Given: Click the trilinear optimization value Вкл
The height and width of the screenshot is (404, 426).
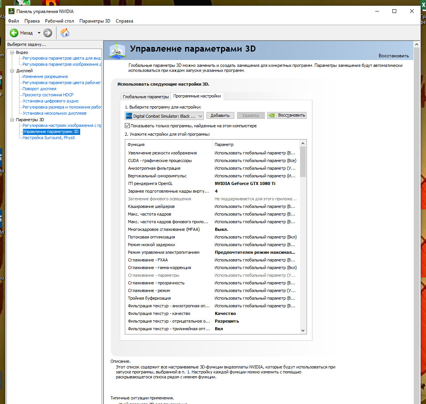Looking at the screenshot, I should [x=219, y=329].
